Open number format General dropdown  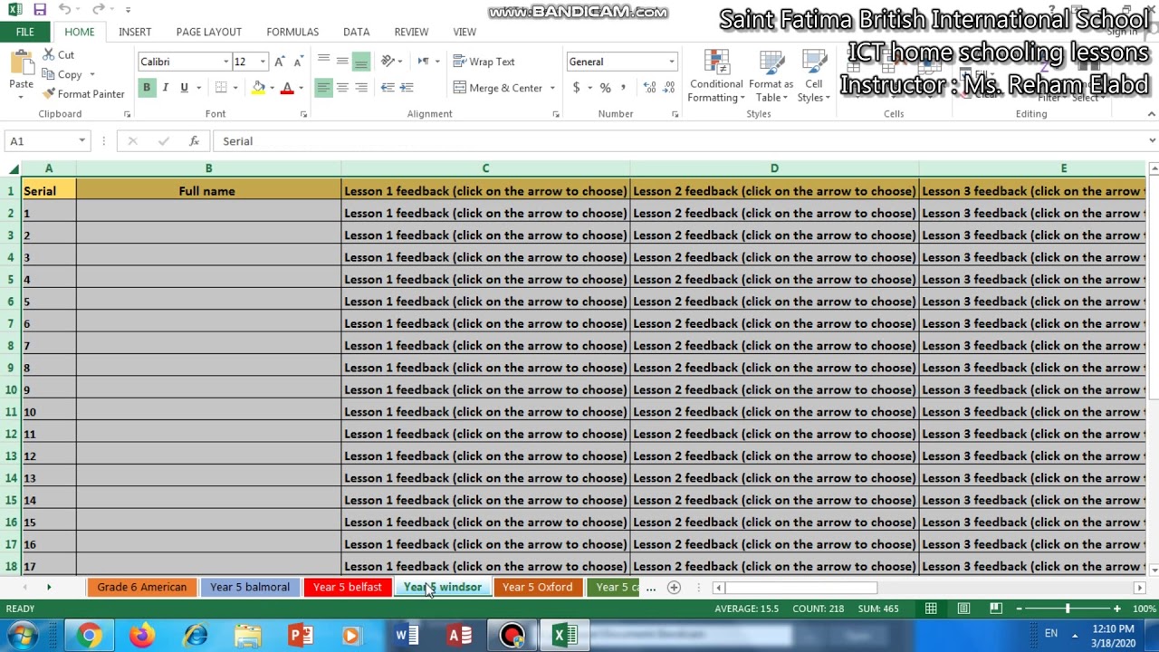pos(672,62)
